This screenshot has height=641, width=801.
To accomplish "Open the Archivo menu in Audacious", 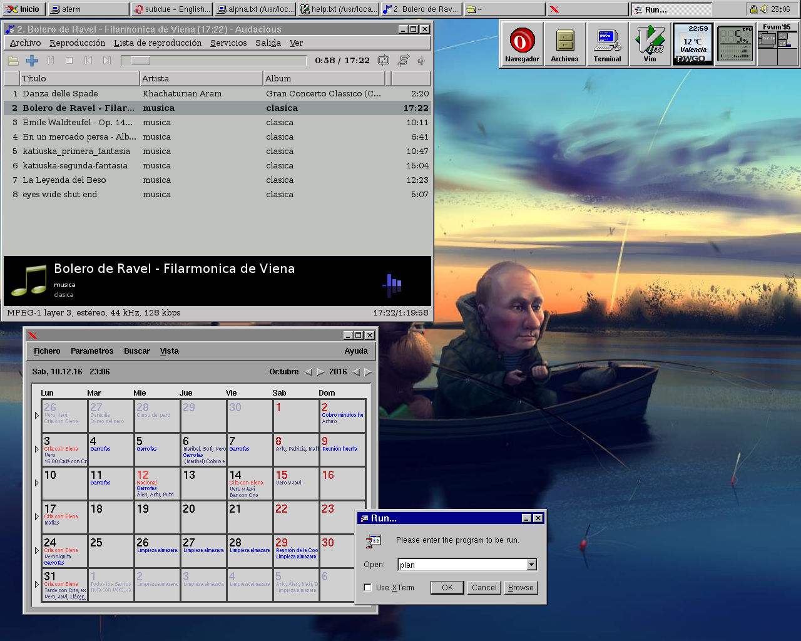I will point(26,43).
